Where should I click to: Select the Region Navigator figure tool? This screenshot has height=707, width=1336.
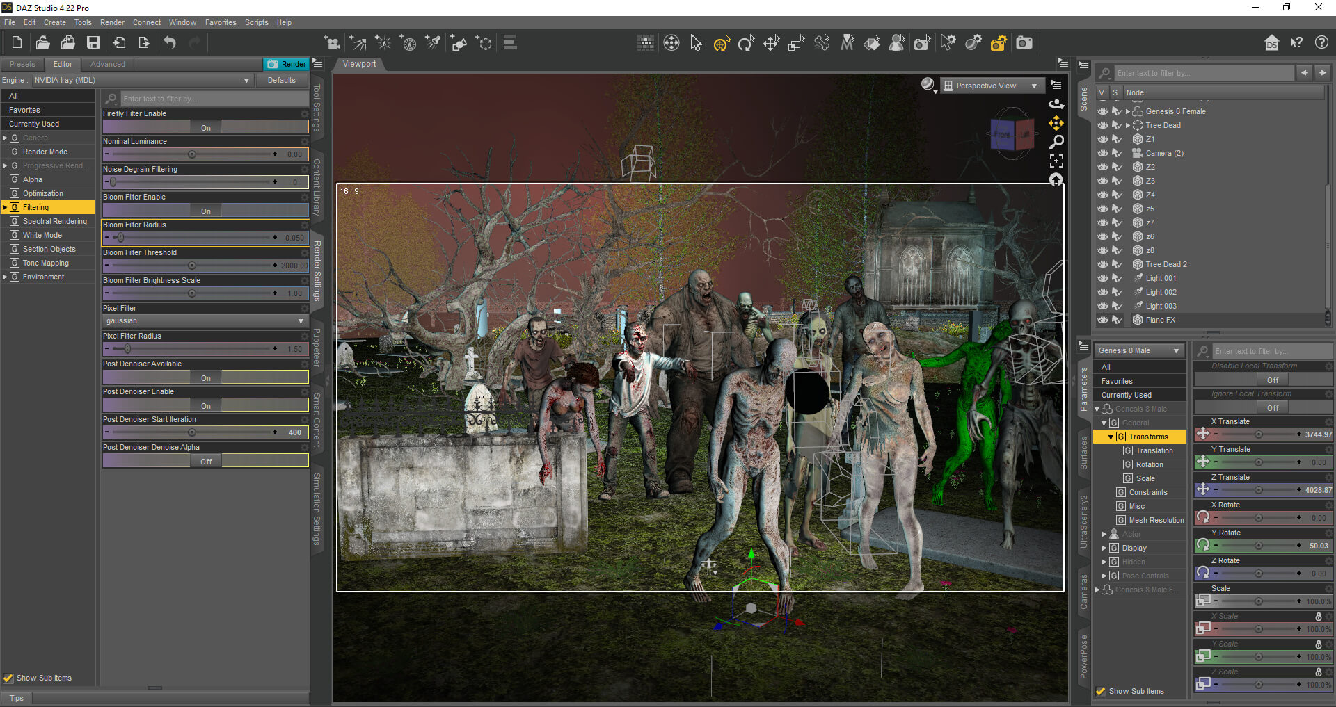897,43
